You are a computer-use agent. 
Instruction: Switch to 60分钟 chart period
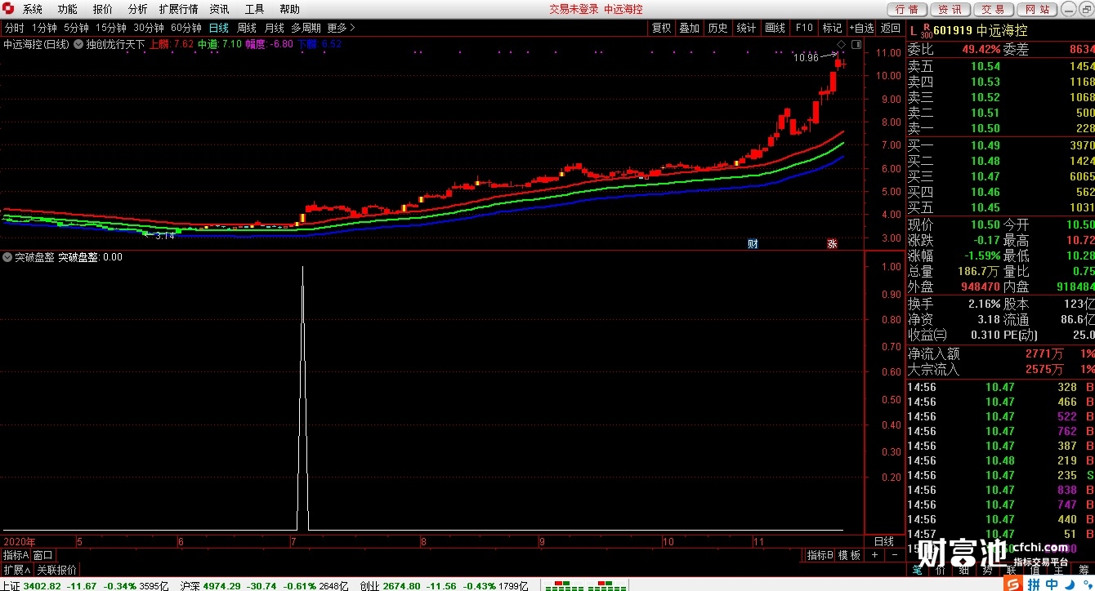tap(186, 28)
